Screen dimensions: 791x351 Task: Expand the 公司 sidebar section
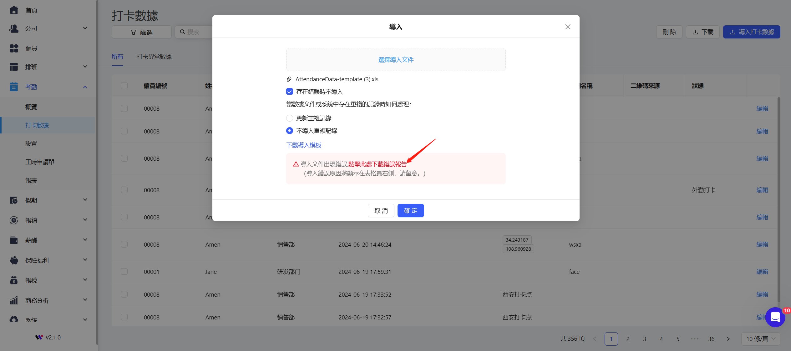tap(85, 28)
